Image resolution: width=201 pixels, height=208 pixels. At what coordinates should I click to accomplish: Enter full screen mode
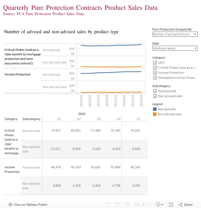coord(171,205)
